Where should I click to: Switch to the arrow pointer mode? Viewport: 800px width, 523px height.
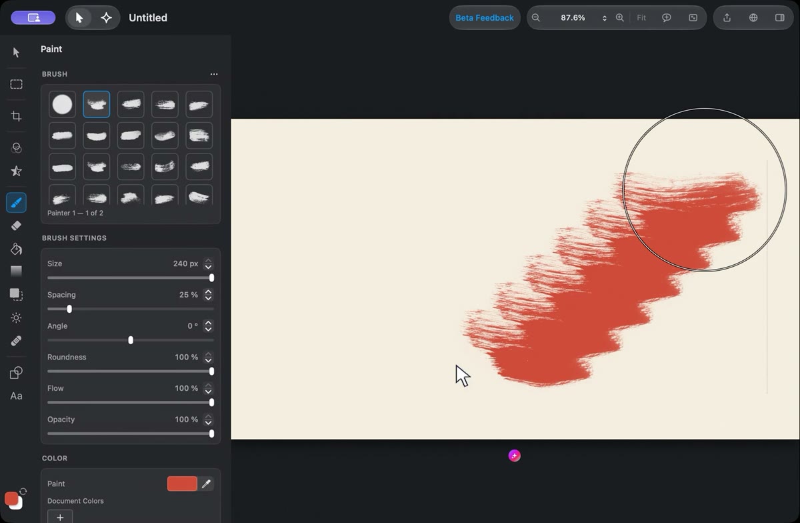pos(79,18)
